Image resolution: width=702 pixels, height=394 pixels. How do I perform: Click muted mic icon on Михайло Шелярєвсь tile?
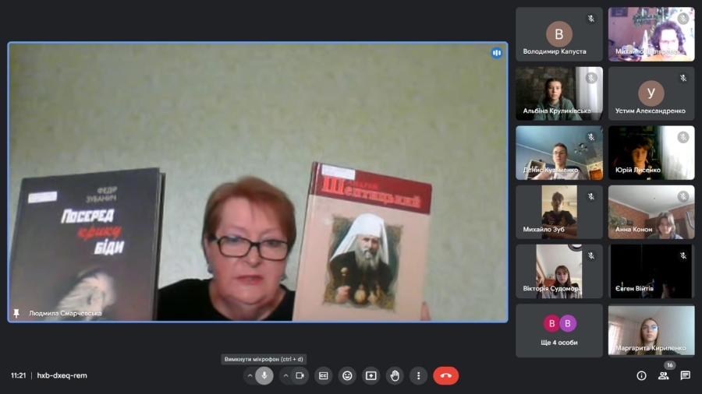[x=683, y=19]
